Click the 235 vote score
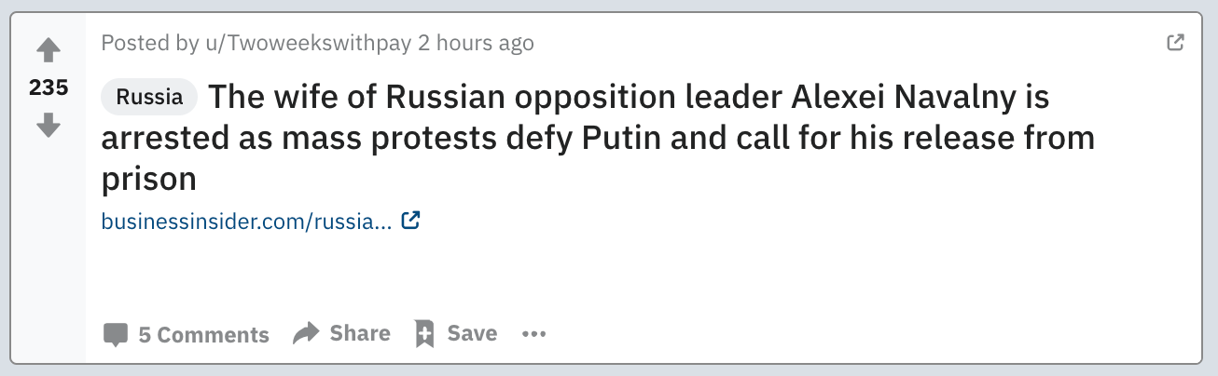Screen dimensions: 1218x376 pos(48,87)
